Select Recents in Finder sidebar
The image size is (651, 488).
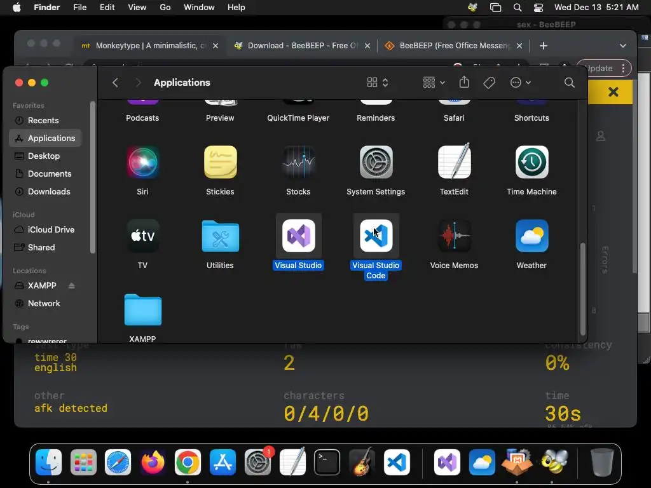45,120
